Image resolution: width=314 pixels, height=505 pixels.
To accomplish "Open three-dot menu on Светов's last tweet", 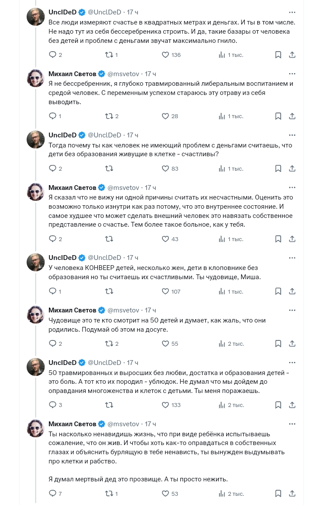I will click(x=292, y=424).
